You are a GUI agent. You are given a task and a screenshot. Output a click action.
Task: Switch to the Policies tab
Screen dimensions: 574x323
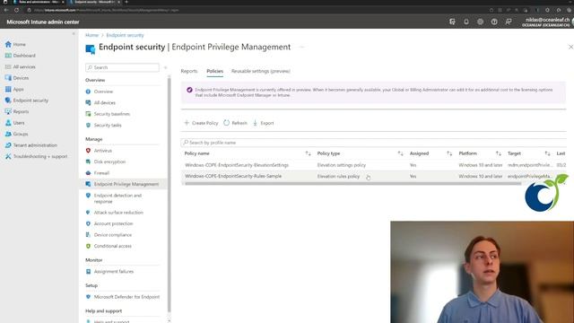pos(215,71)
